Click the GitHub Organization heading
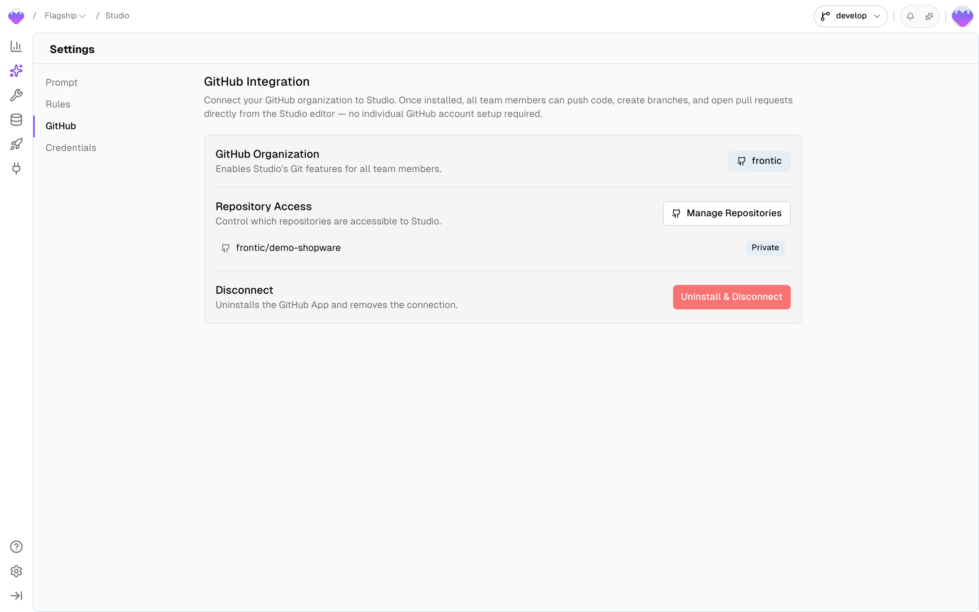The height and width of the screenshot is (612, 979). pyautogui.click(x=267, y=154)
